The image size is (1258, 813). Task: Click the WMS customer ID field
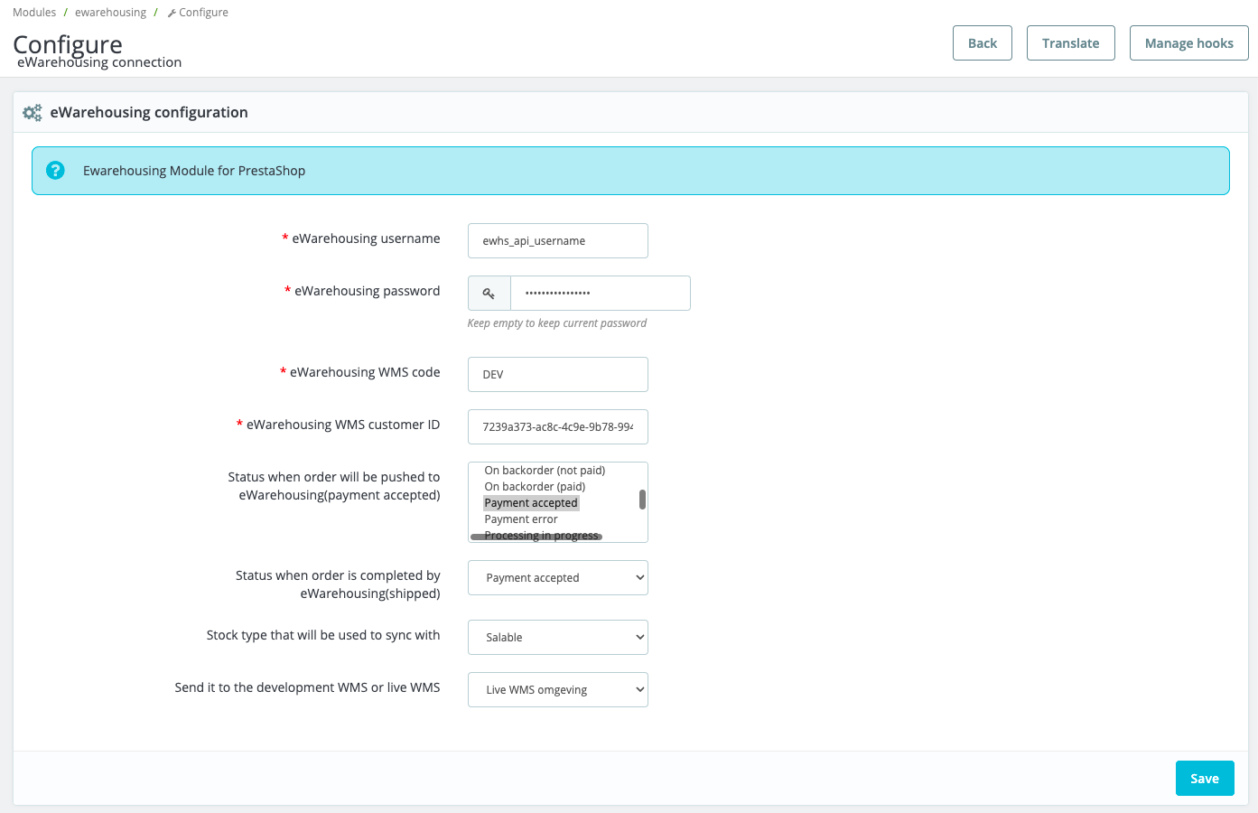(557, 426)
